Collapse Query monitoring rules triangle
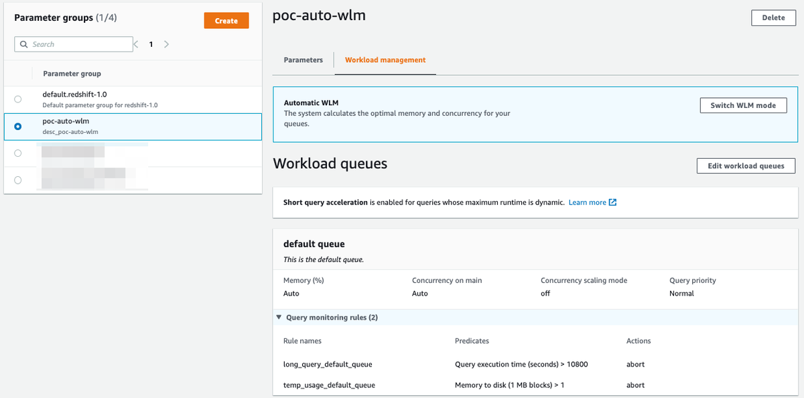Viewport: 804px width, 398px height. pos(279,318)
